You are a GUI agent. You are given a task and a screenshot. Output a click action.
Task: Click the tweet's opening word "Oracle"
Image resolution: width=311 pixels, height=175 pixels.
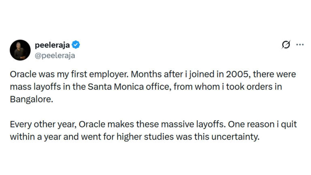point(22,75)
